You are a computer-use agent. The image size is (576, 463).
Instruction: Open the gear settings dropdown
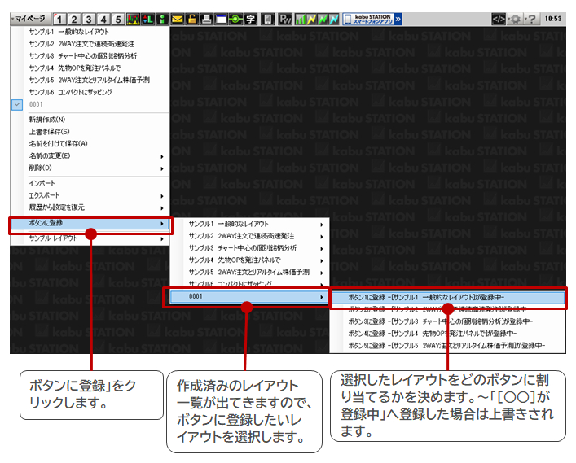tap(516, 19)
